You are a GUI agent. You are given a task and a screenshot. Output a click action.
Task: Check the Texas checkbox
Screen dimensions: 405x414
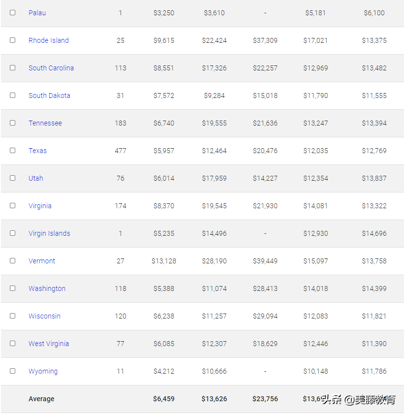[13, 151]
